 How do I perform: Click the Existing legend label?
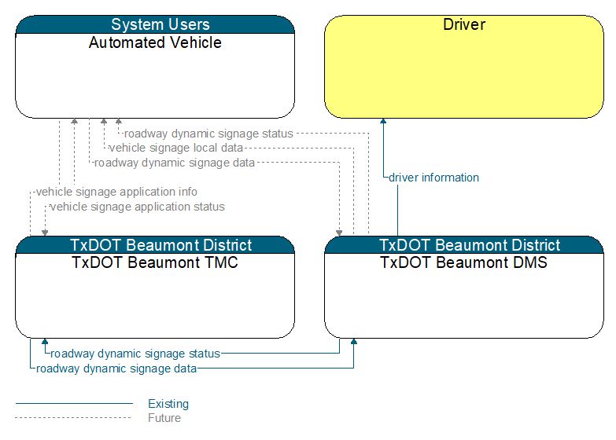point(168,404)
